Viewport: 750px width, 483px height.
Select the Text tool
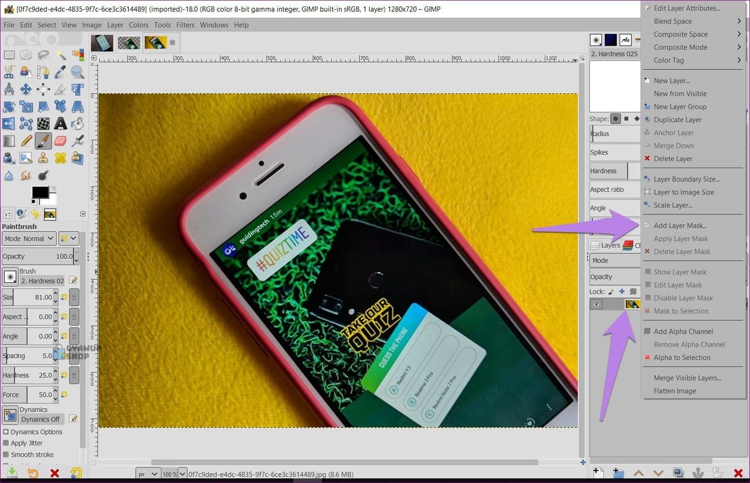tap(60, 124)
